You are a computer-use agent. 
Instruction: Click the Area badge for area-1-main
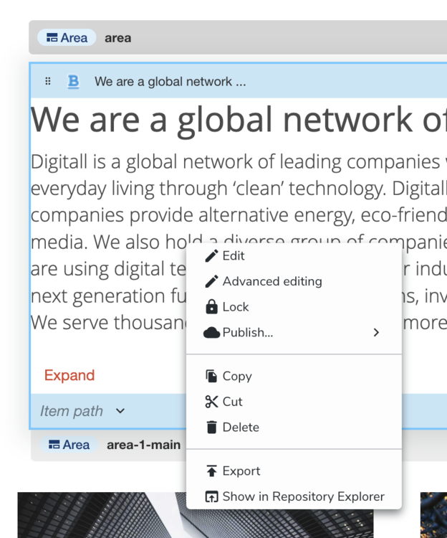coord(69,445)
